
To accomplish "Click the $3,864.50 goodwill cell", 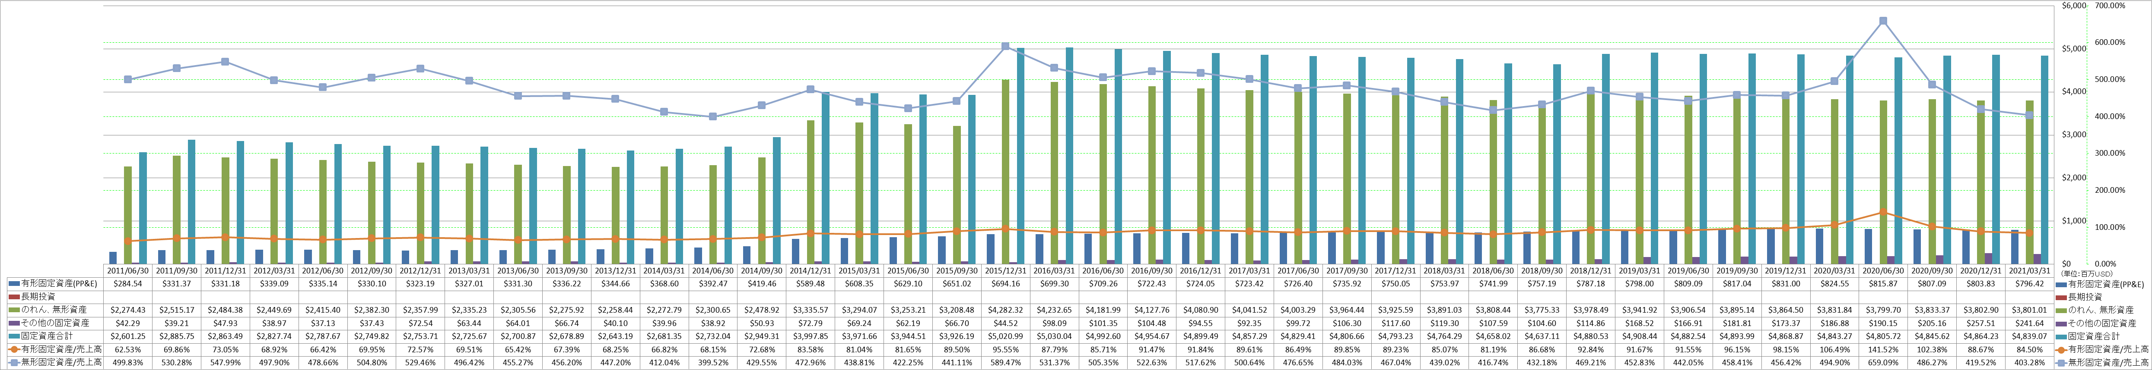I will pos(1785,309).
